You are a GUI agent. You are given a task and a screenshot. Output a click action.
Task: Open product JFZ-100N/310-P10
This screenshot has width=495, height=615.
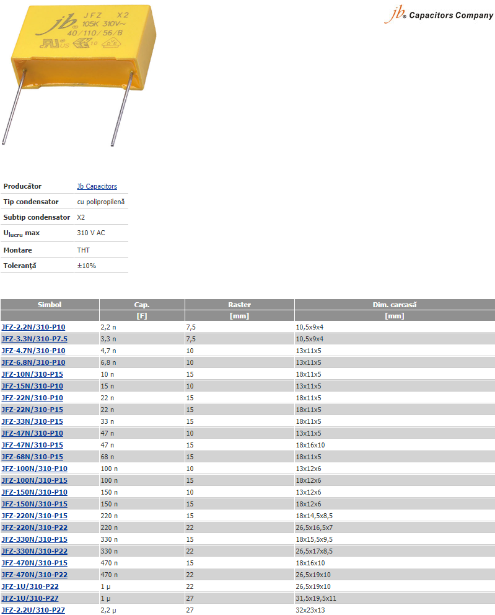[x=35, y=469]
